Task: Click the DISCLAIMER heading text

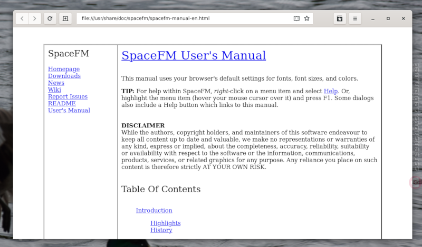Action: pyautogui.click(x=143, y=125)
